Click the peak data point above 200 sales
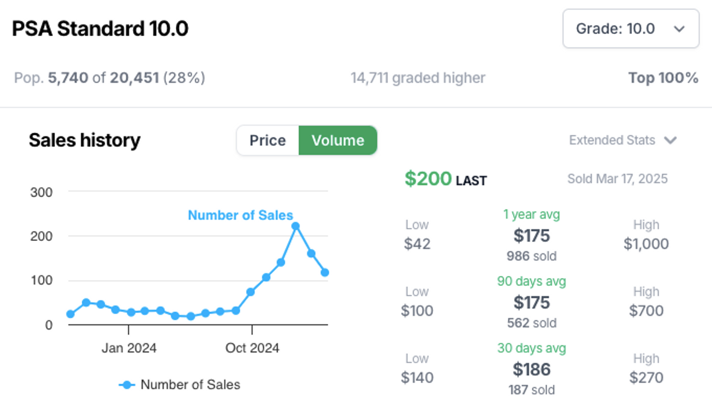Image resolution: width=712 pixels, height=412 pixels. point(296,226)
